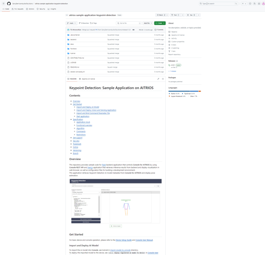Open README.md in file list

click(x=75, y=67)
